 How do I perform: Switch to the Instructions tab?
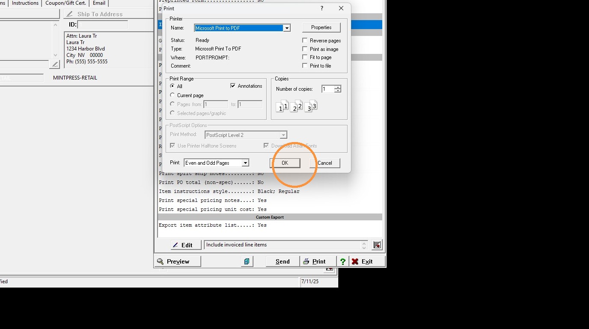pos(25,3)
